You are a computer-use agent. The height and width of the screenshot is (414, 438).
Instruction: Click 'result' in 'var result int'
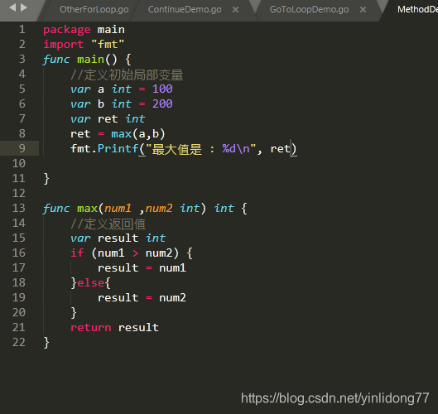click(x=118, y=238)
